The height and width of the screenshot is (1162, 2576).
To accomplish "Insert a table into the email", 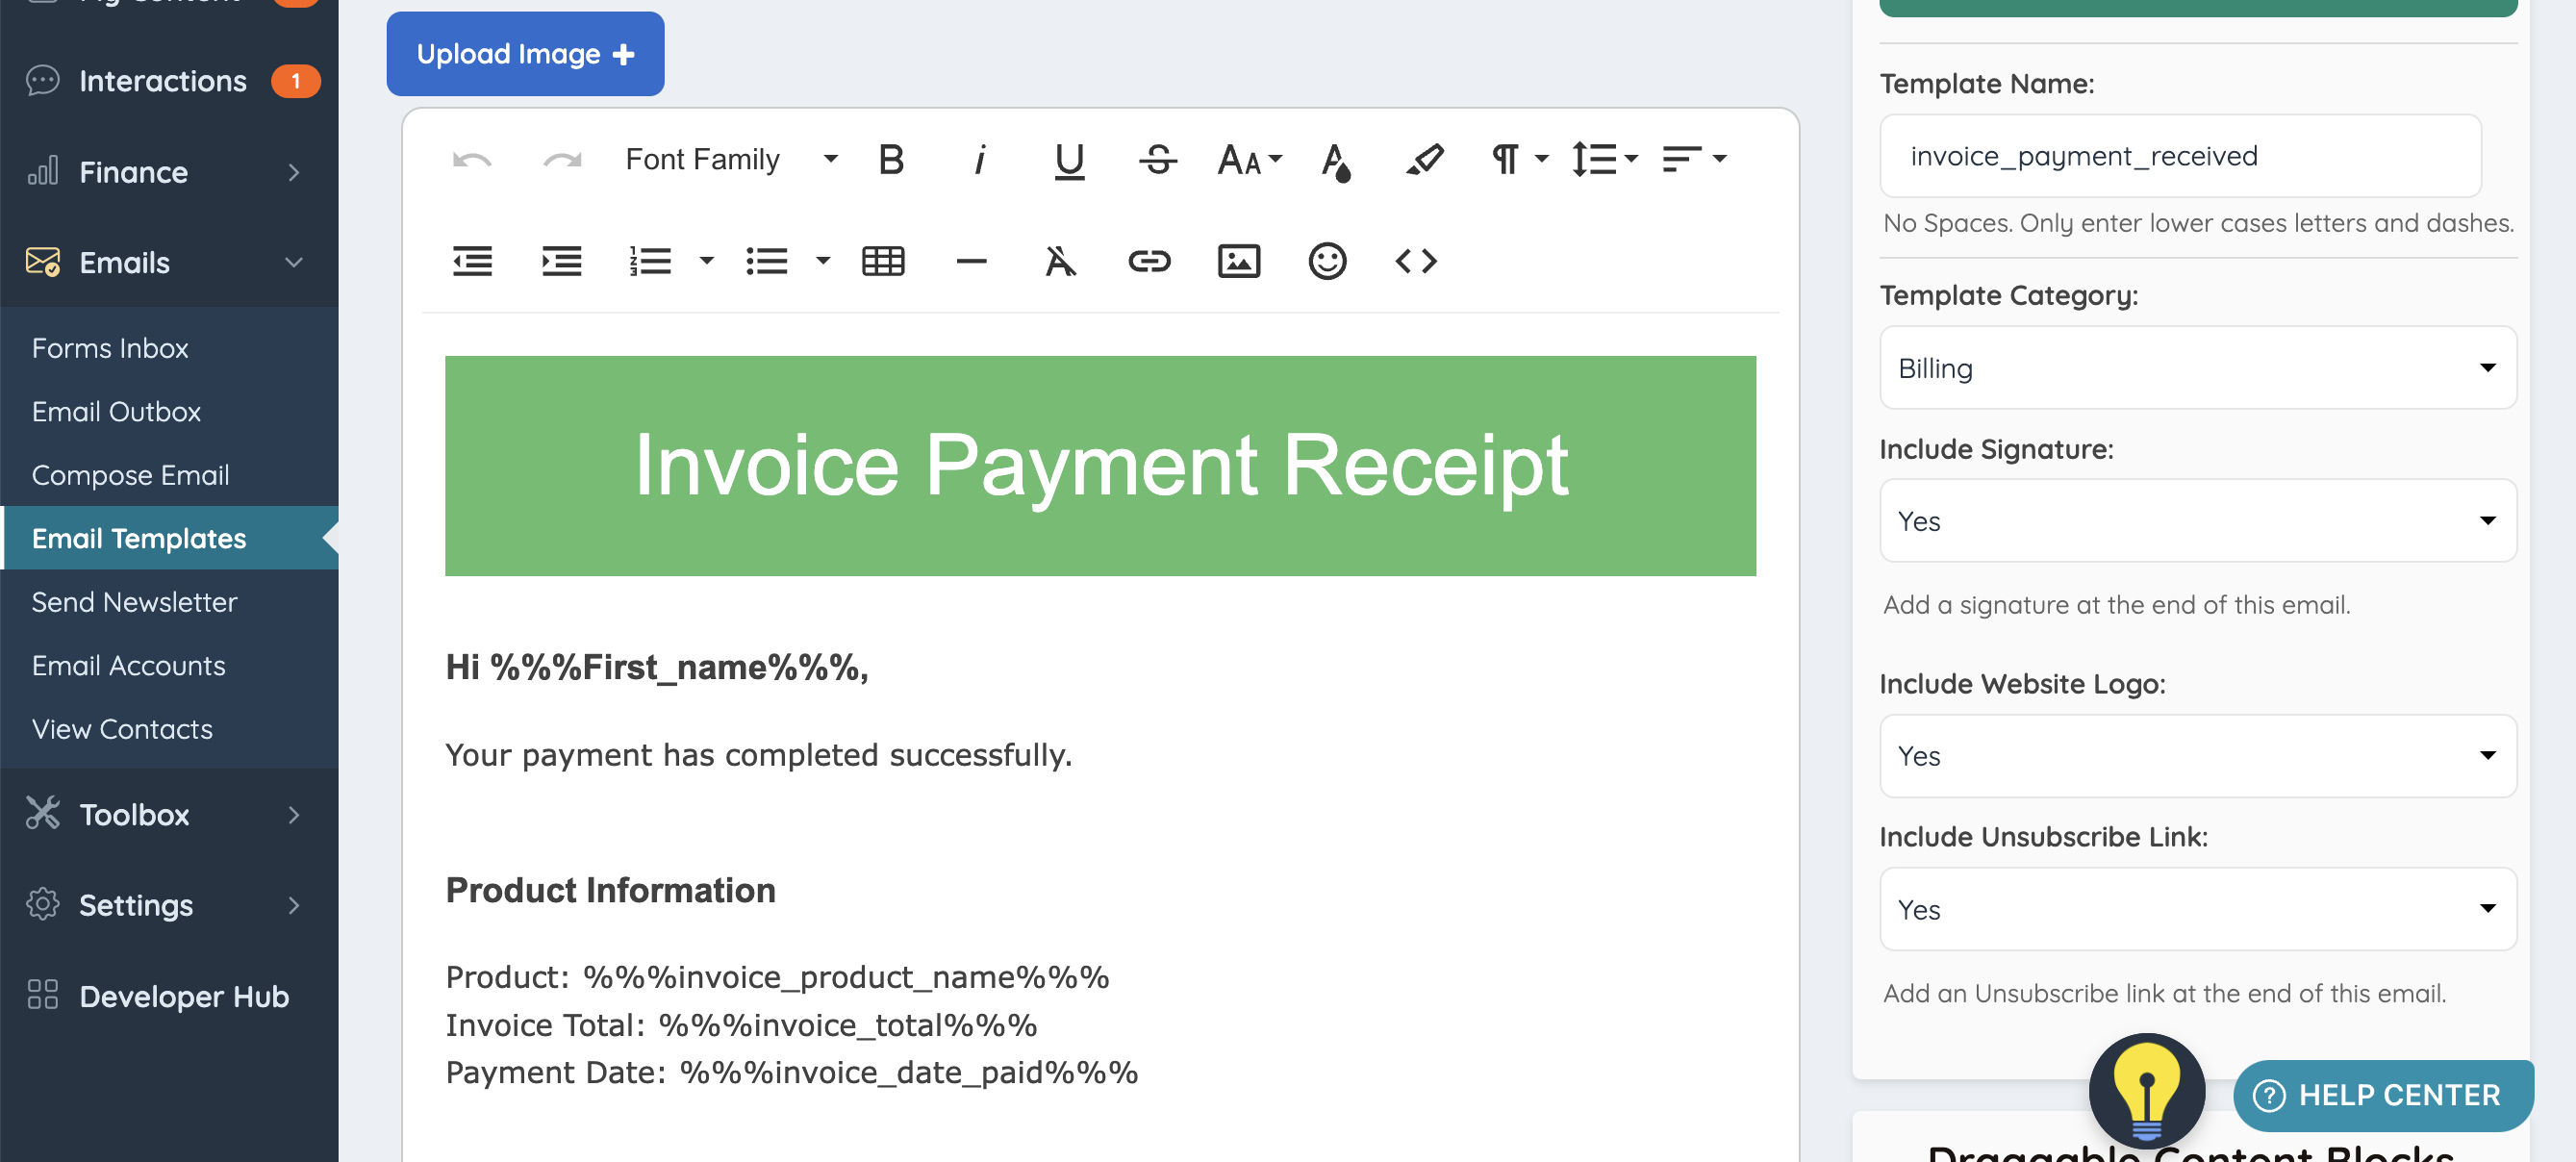I will pos(883,262).
